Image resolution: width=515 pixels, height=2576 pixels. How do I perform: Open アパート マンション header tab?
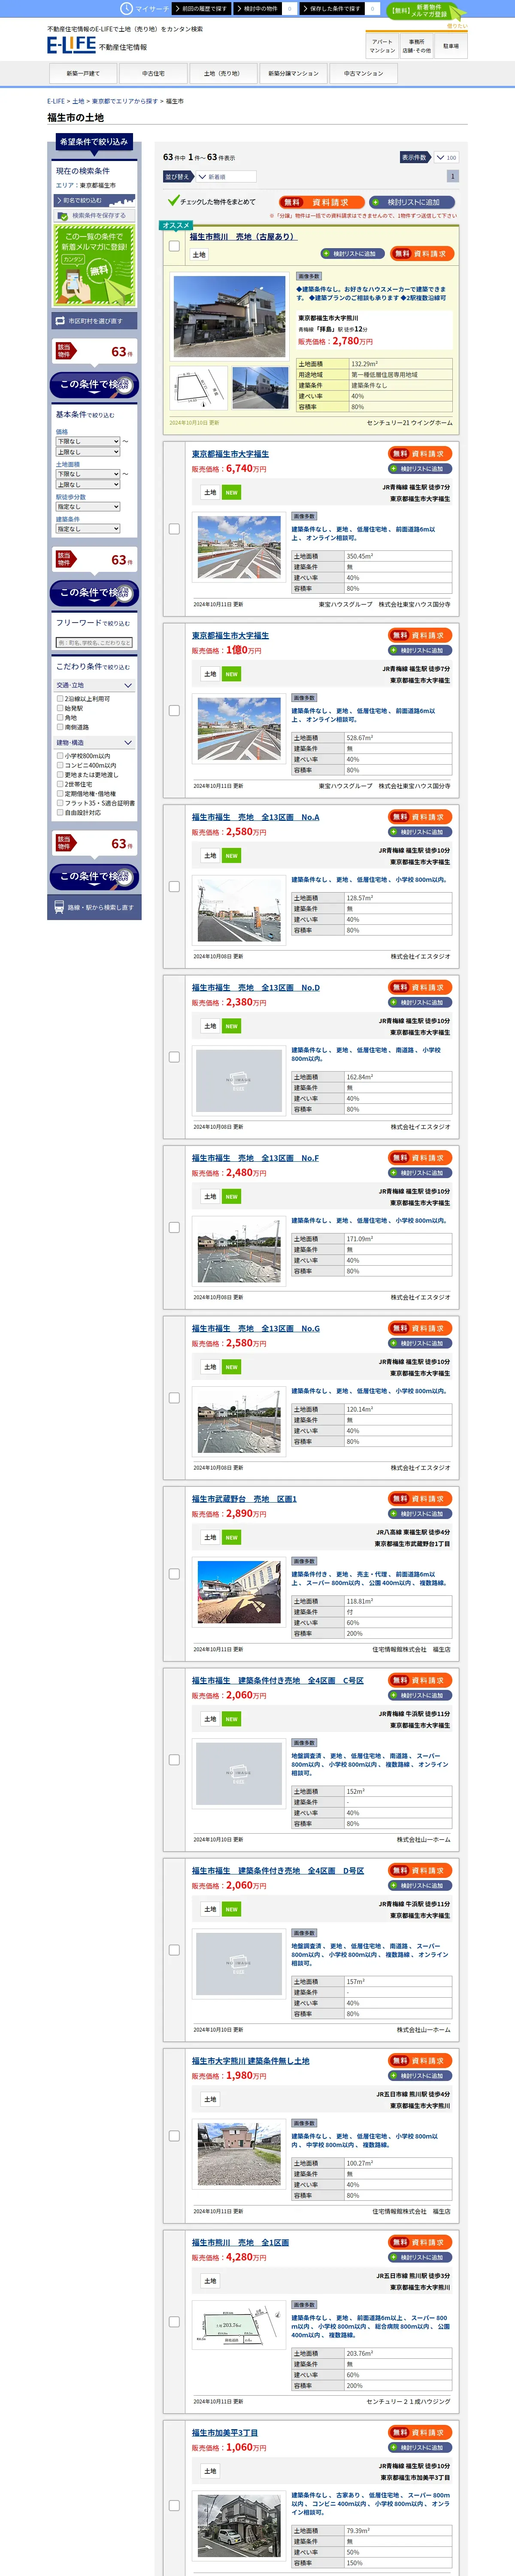click(382, 46)
